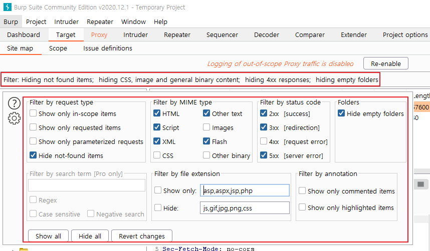The height and width of the screenshot is (251, 430).
Task: Toggle Show only highlighted items
Action: point(302,207)
